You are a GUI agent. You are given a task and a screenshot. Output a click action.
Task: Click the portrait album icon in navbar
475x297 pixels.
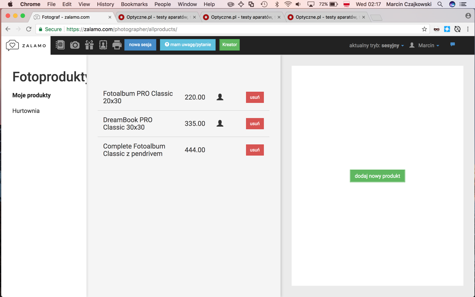pyautogui.click(x=103, y=45)
